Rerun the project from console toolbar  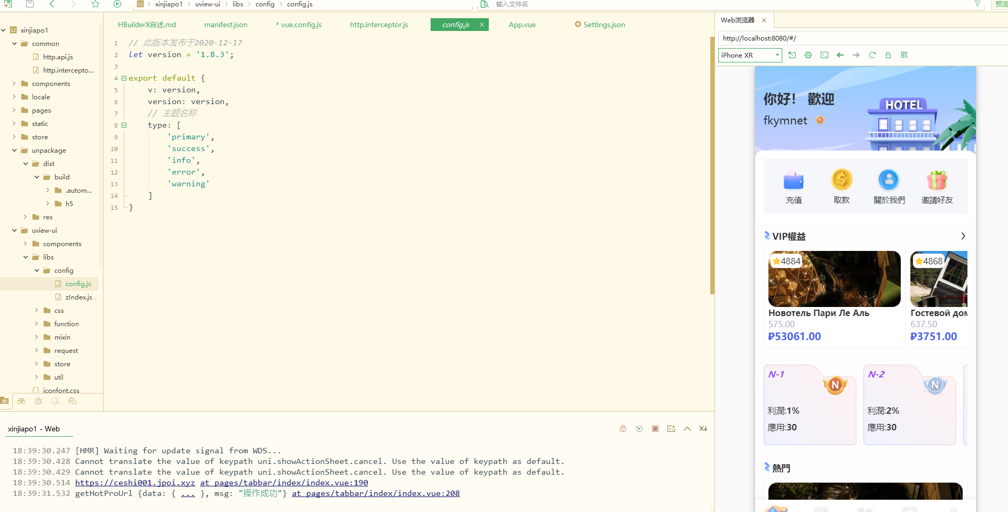pyautogui.click(x=639, y=429)
